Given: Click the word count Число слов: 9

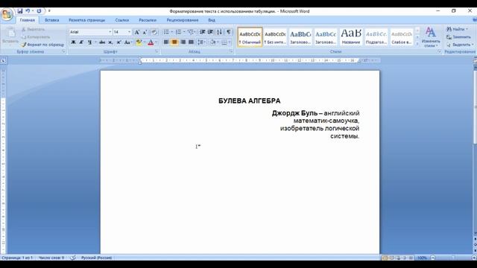Looking at the screenshot, I should [51, 258].
